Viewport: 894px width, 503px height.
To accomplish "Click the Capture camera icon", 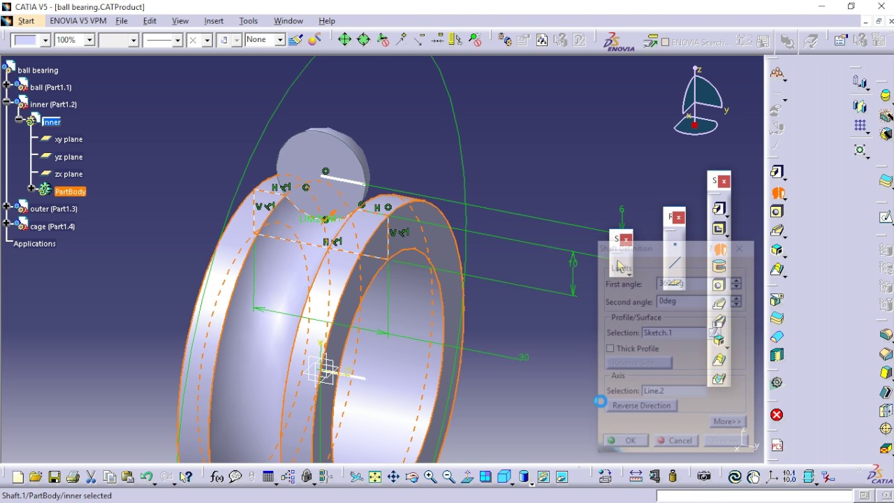I will point(704,477).
